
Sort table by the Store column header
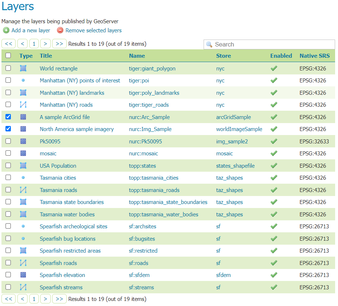pyautogui.click(x=224, y=56)
